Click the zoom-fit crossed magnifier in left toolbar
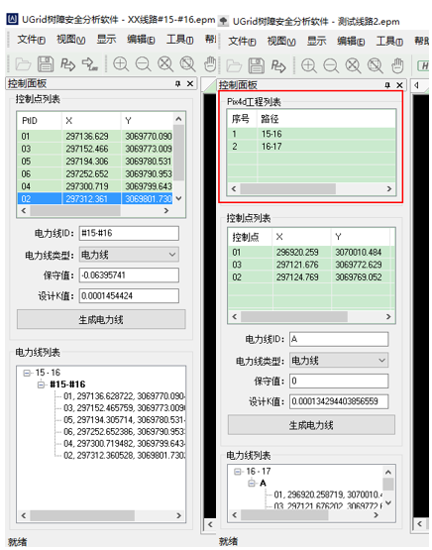Viewport: 432px width, 550px height. coord(165,64)
